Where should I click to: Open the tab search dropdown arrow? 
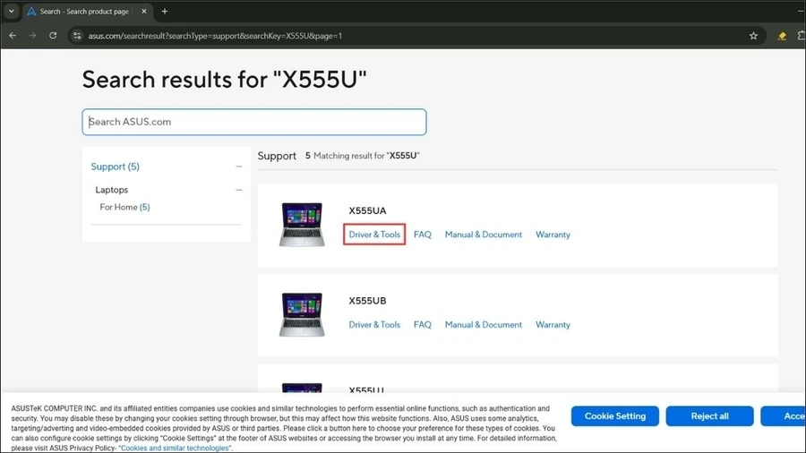click(x=12, y=11)
